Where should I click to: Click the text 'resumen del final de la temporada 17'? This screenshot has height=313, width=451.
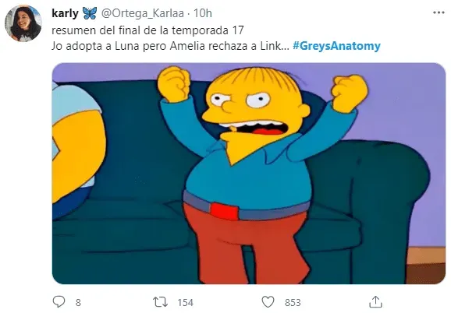tap(147, 30)
